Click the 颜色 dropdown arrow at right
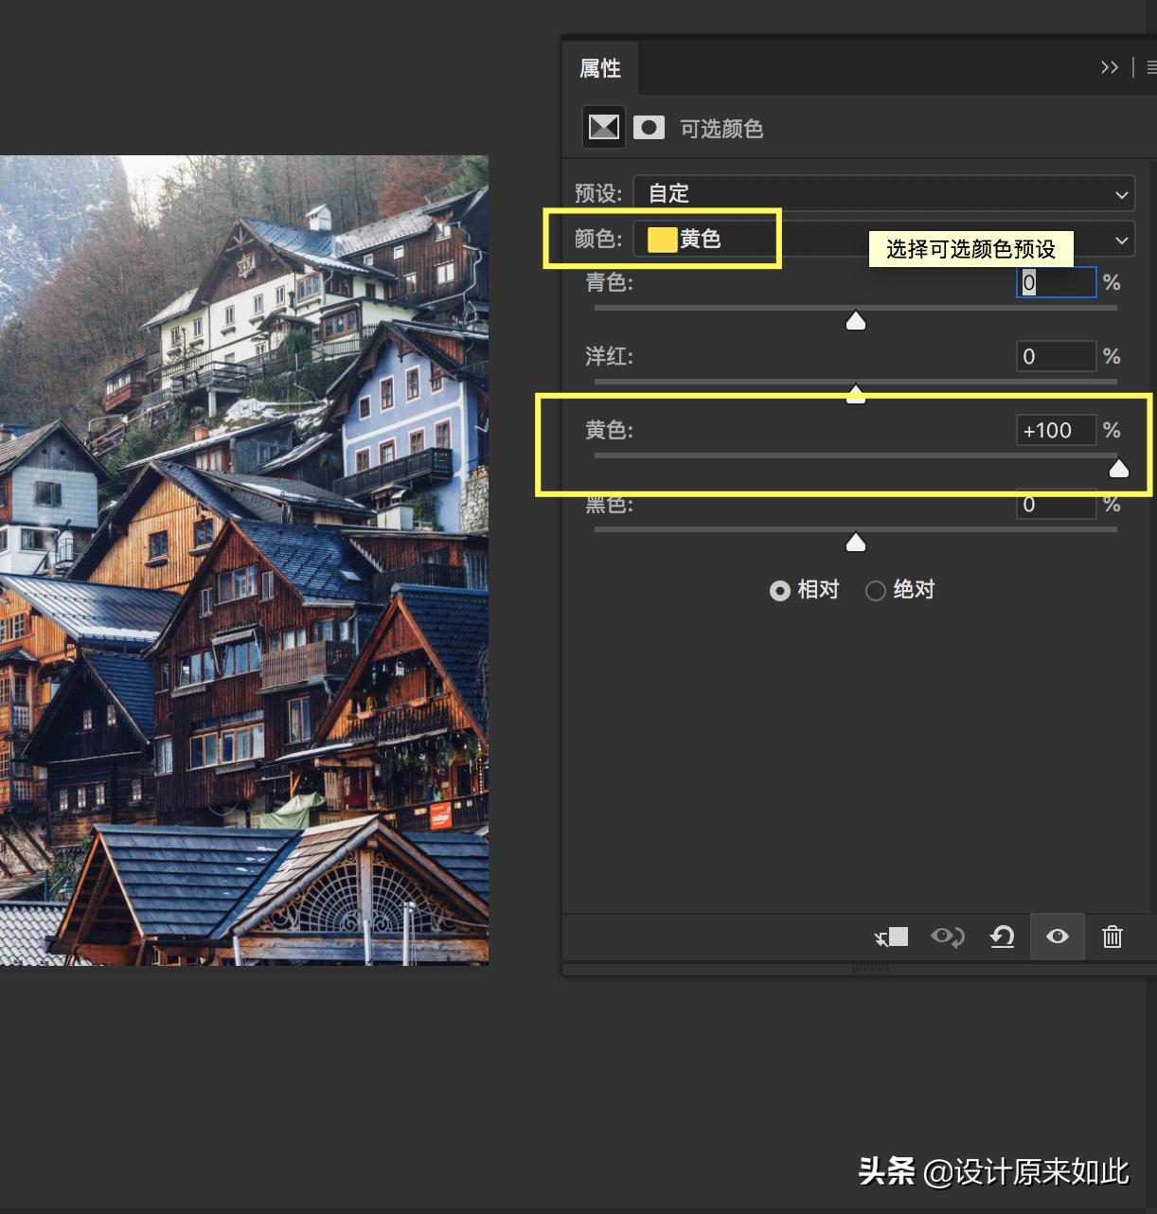This screenshot has height=1214, width=1157. (x=1122, y=240)
